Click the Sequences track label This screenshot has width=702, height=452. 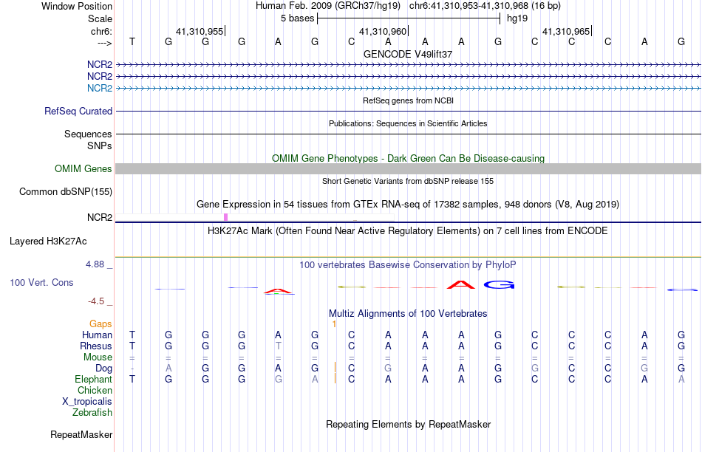pos(88,134)
